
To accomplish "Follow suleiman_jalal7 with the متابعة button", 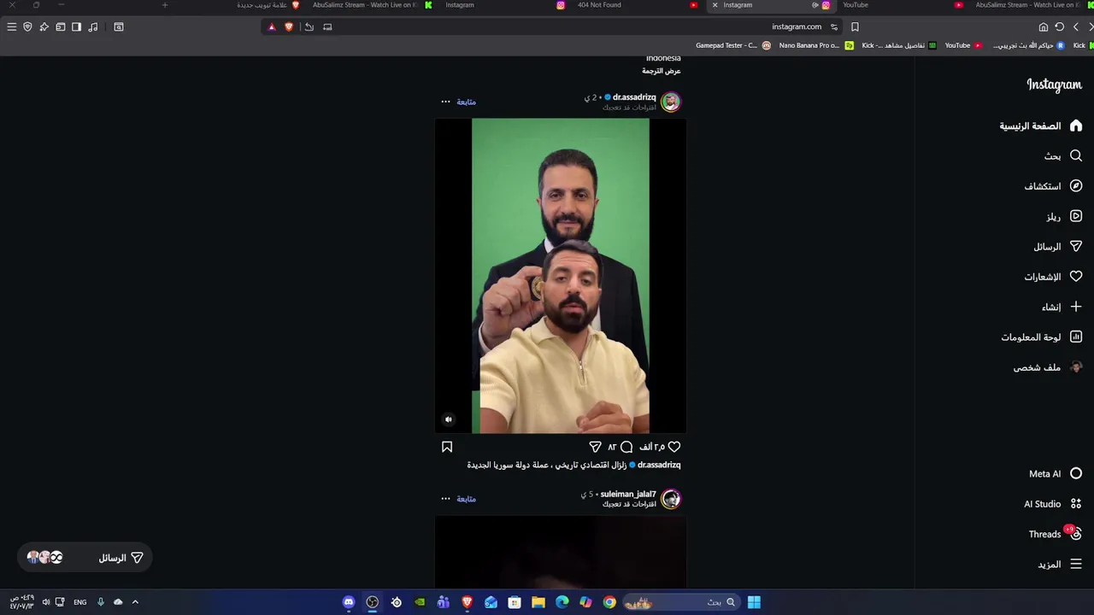I will click(466, 499).
